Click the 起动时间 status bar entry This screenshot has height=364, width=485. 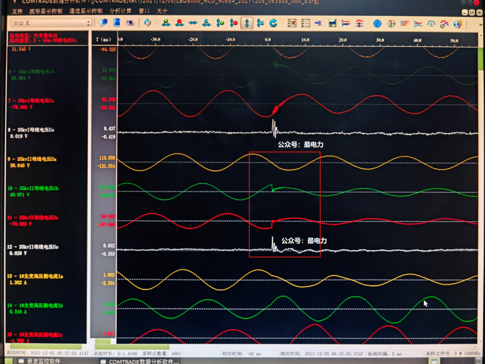click(48, 353)
